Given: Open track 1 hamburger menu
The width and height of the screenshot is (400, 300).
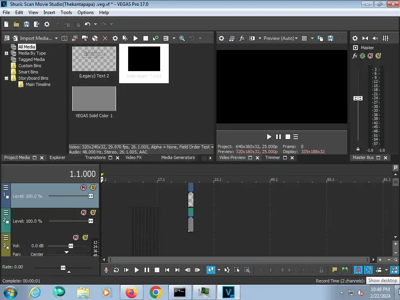Looking at the screenshot, I should [6, 188].
